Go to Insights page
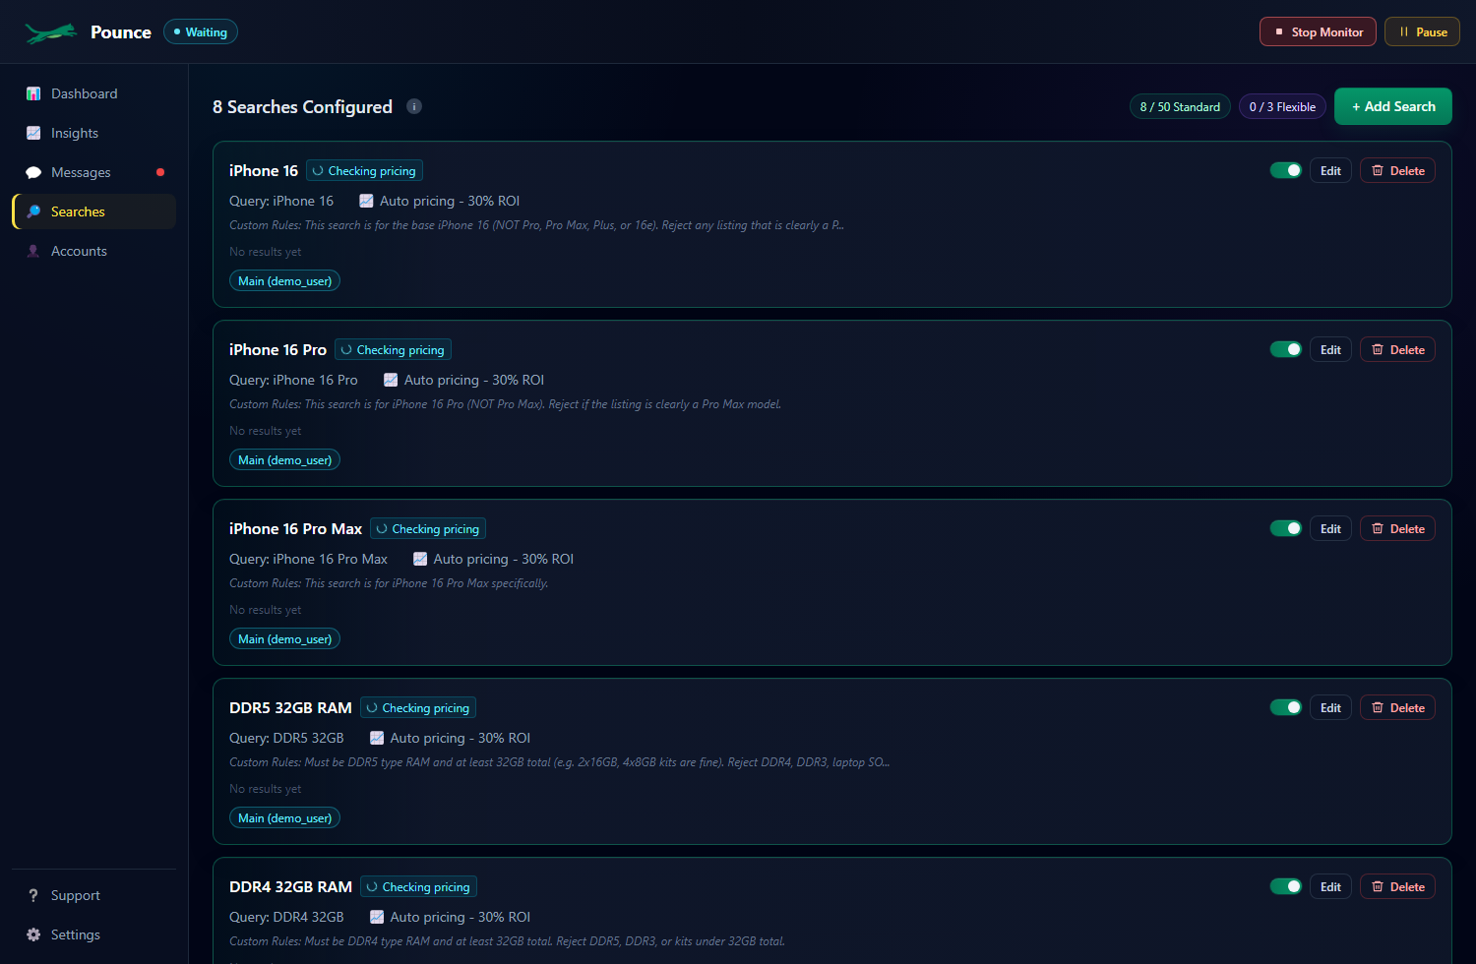This screenshot has width=1476, height=964. (x=93, y=133)
